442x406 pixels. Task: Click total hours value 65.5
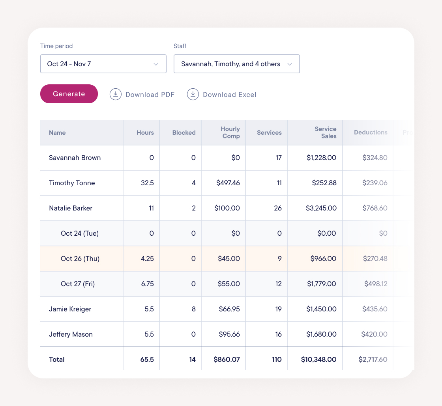(147, 359)
